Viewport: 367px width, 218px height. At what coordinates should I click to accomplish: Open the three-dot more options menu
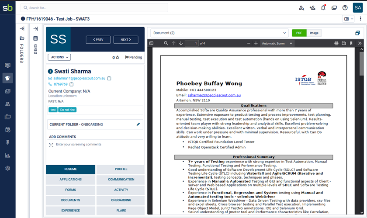[360, 19]
